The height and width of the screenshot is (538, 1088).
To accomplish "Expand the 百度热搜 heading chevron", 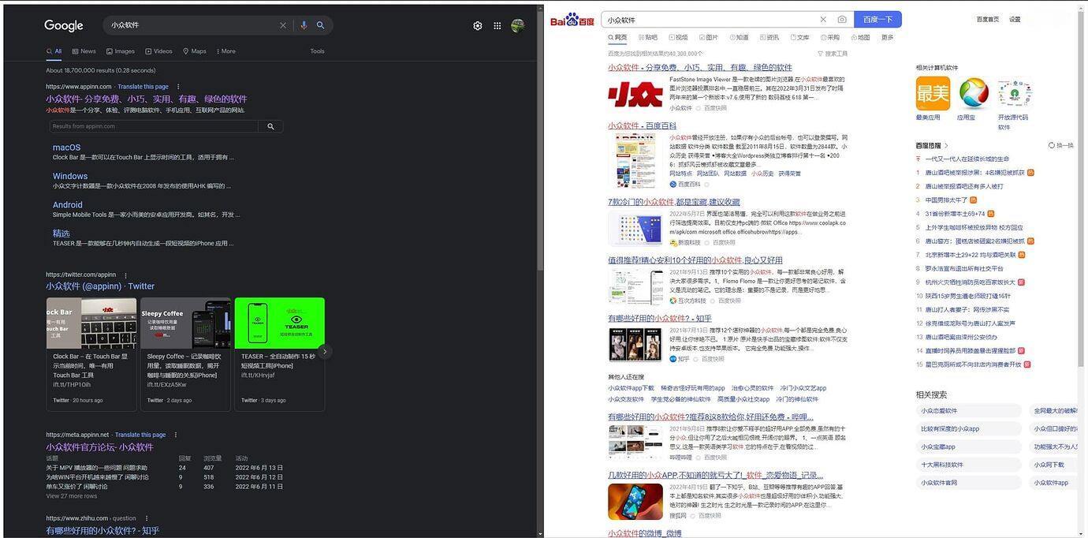I will tap(946, 146).
